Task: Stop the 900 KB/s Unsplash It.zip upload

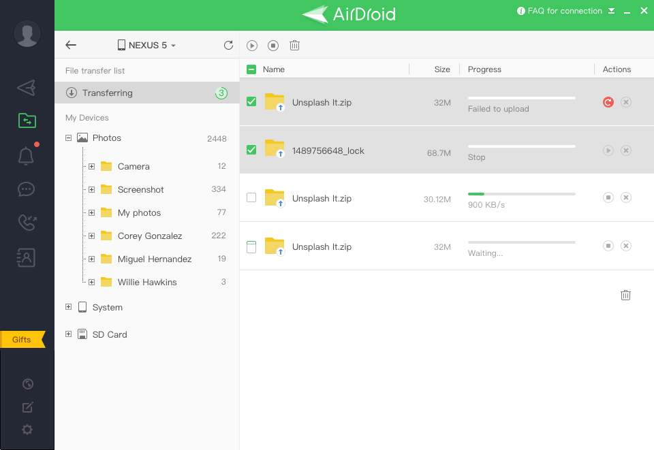Action: tap(608, 197)
